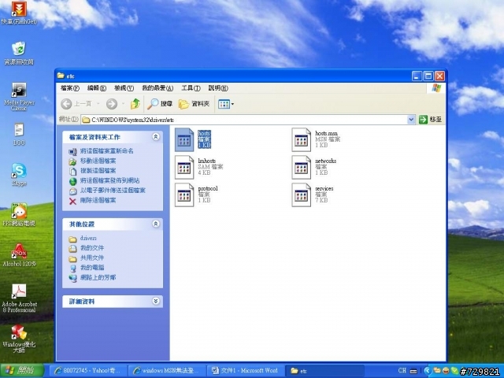Screen dimensions: 504x378
Task: Collapse the 檔案及資料夾工作 panel
Action: 156,137
